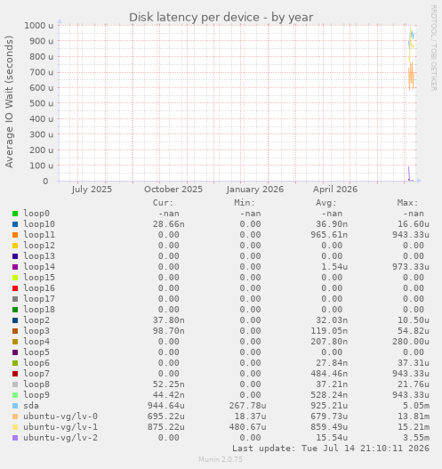This screenshot has height=469, width=442.
Task: Click the 'April 2026' x-axis label
Action: click(x=335, y=190)
